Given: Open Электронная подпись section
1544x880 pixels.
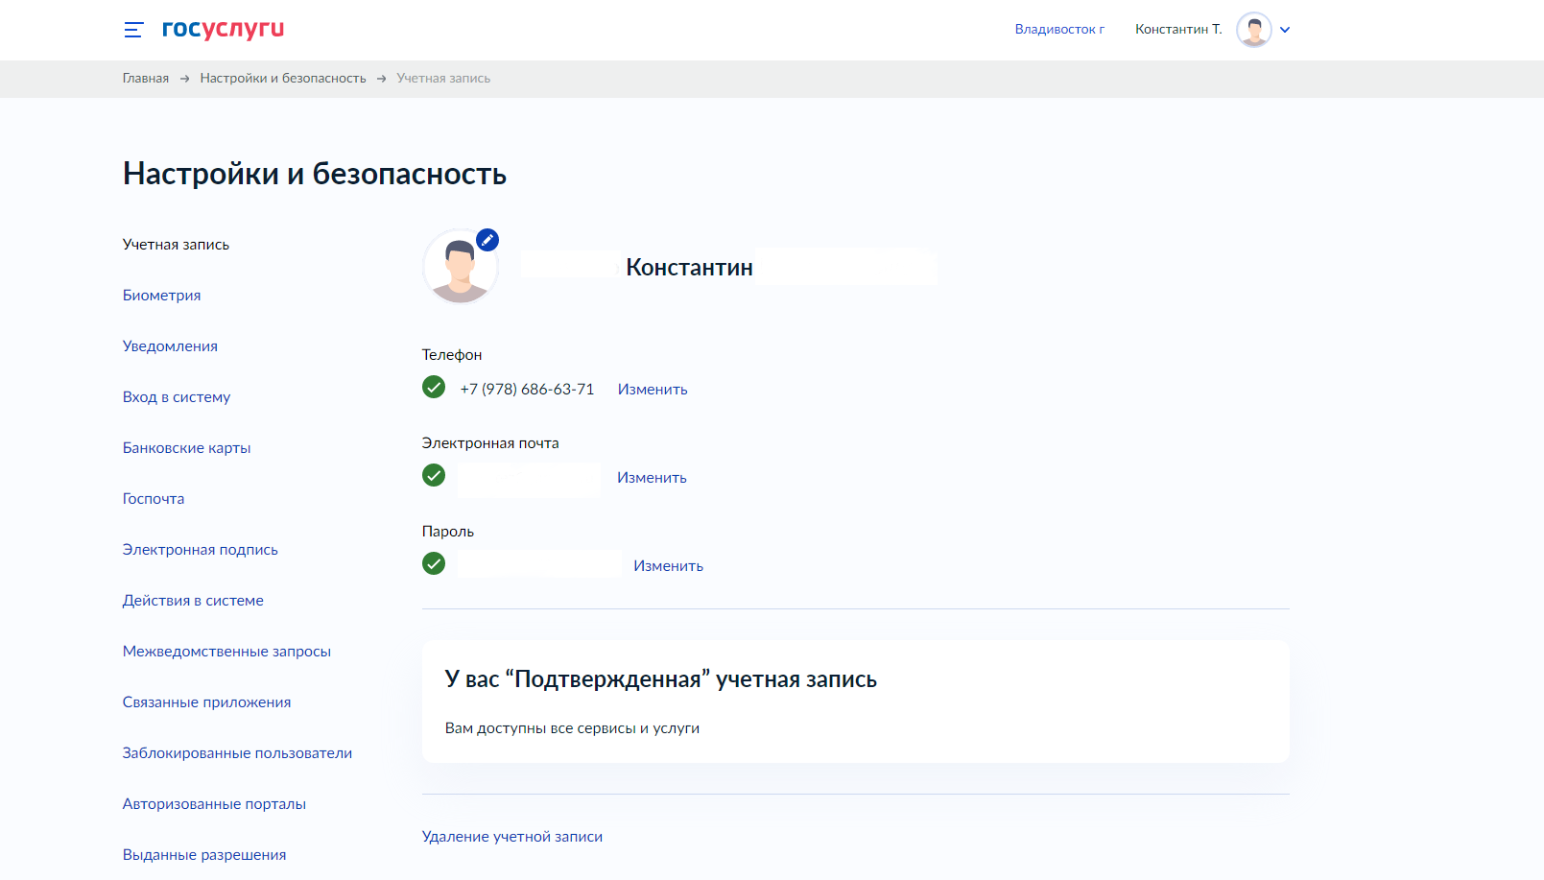Looking at the screenshot, I should tap(200, 550).
